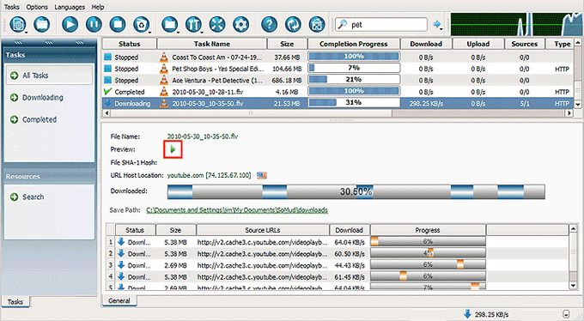This screenshot has height=321, width=584.
Task: Switch to the Tasks tab at bottom left
Action: pyautogui.click(x=15, y=301)
